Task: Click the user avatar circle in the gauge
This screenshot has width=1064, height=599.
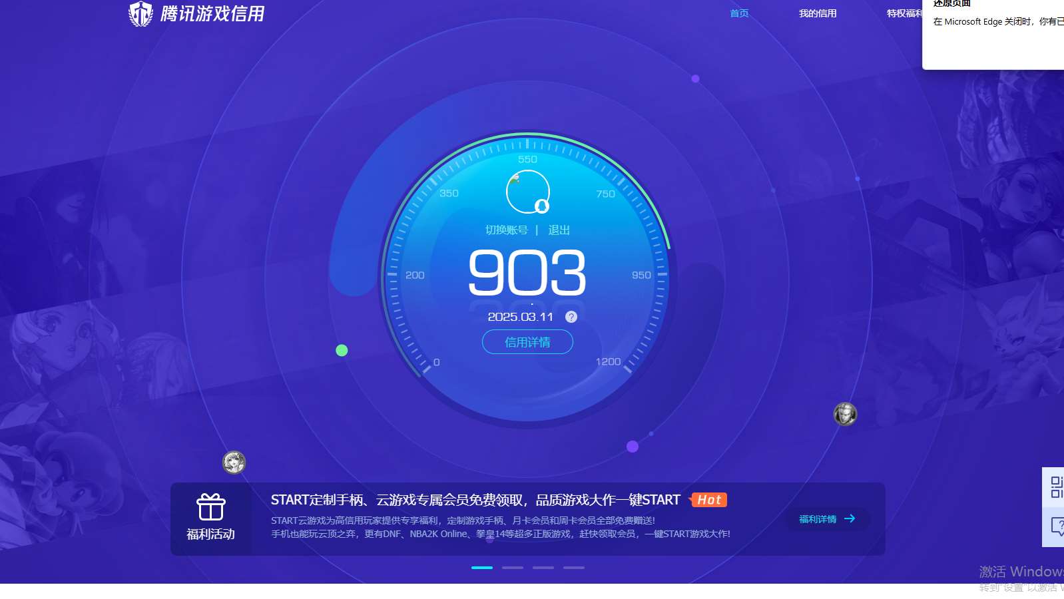Action: point(527,192)
